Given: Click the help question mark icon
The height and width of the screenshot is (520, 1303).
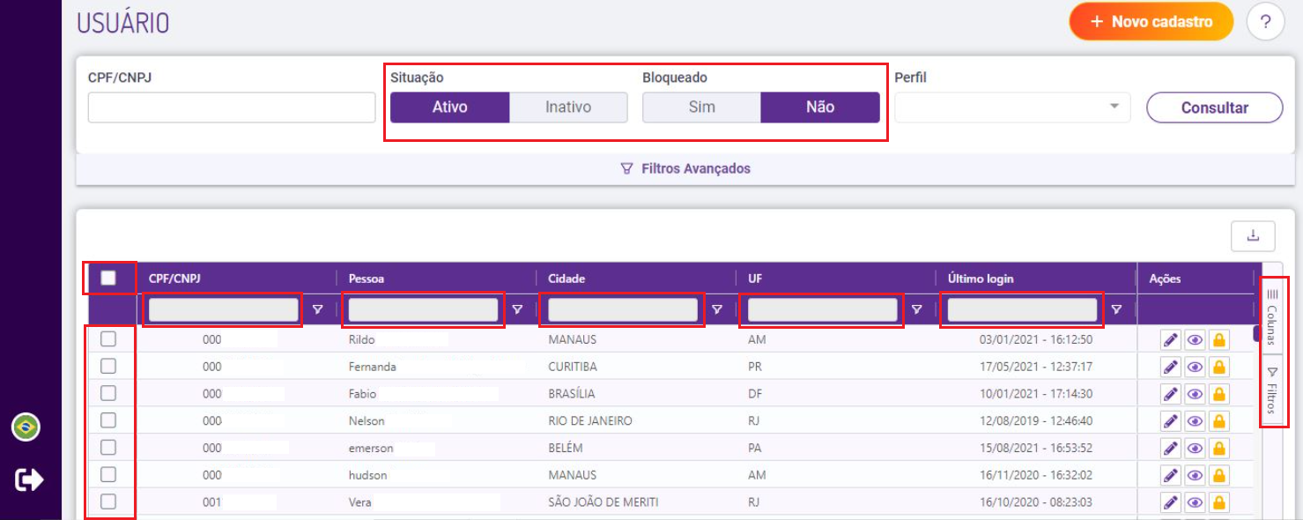Looking at the screenshot, I should click(x=1265, y=22).
